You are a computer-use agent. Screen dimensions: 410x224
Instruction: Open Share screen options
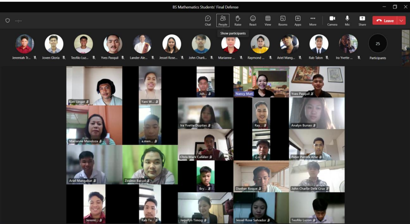coord(362,20)
